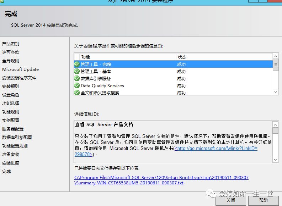Screen dimensions: 282x206
Task: Click the green check icon beside 管理工具 - 基本
Action: [x=77, y=71]
